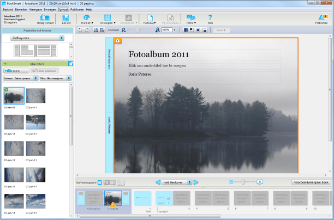This screenshot has width=334, height=220.
Task: Click the page strip horizontal scrollbar
Action: pos(150,216)
